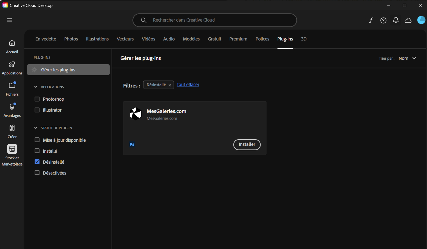The width and height of the screenshot is (427, 249).
Task: Minimize the Creative Cloud Desktop window
Action: tap(389, 5)
